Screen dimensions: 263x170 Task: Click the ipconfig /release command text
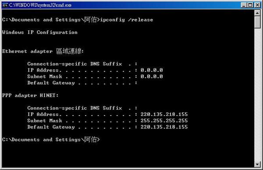click(127, 20)
